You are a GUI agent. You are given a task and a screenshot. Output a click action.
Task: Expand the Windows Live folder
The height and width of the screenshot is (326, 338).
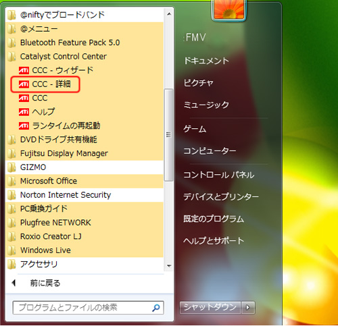tap(84, 250)
